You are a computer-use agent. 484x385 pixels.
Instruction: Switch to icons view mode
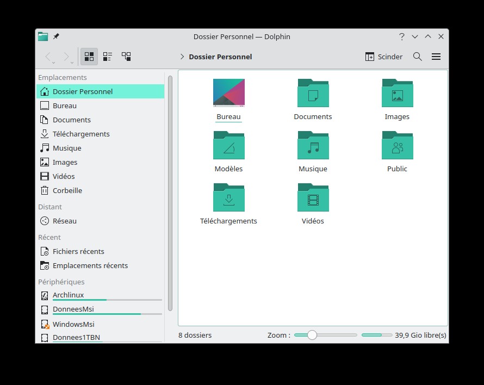(x=89, y=57)
